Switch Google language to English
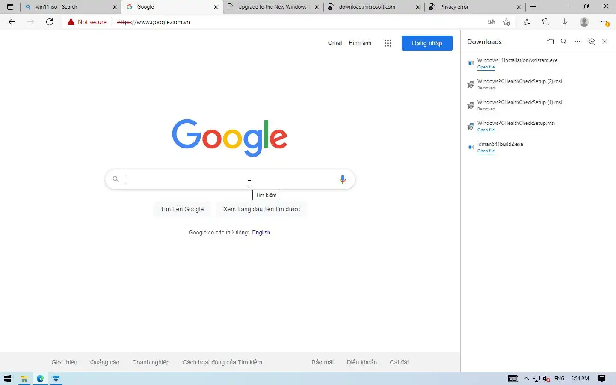Screen dimensions: 616x385 tap(261, 233)
